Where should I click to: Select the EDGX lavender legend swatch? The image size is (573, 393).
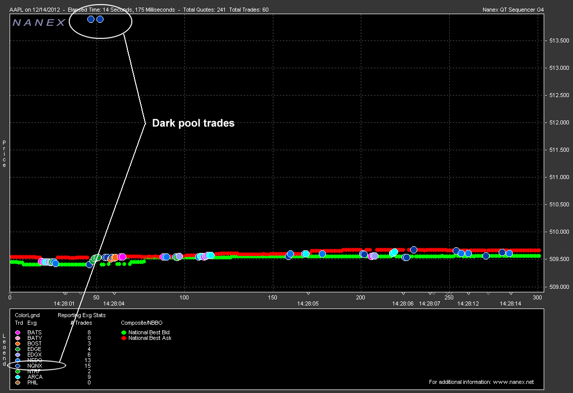click(x=18, y=355)
